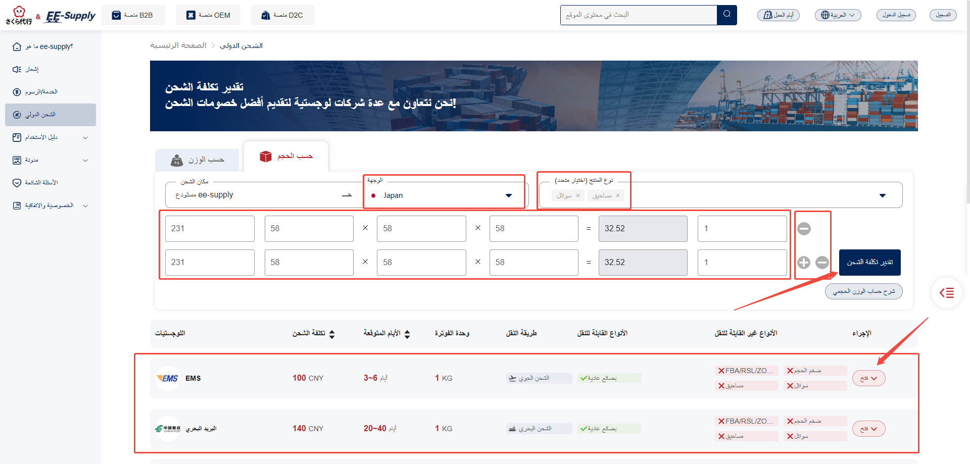Open the service fees sidebar item
This screenshot has width=970, height=464.
tap(51, 92)
